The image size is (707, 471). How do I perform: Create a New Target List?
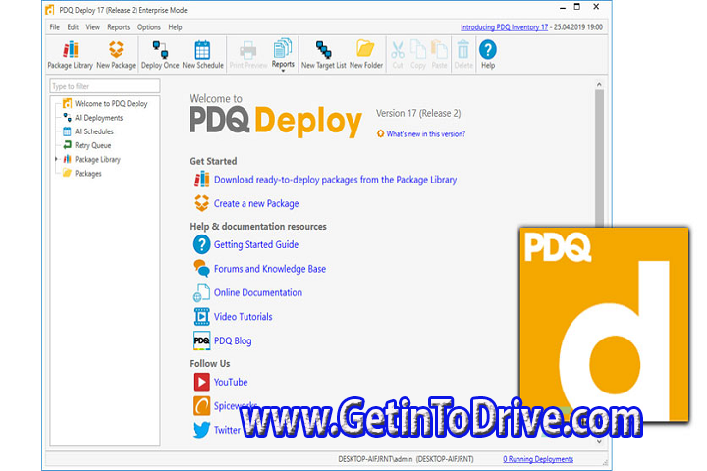tap(323, 55)
